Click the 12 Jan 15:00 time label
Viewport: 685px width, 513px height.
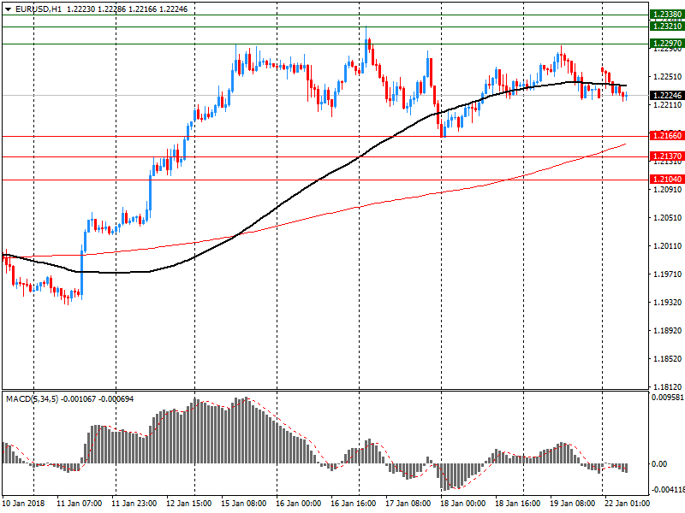point(188,504)
